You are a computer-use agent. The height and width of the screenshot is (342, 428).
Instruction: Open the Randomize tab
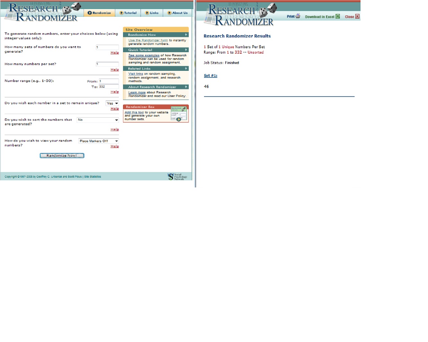(99, 13)
